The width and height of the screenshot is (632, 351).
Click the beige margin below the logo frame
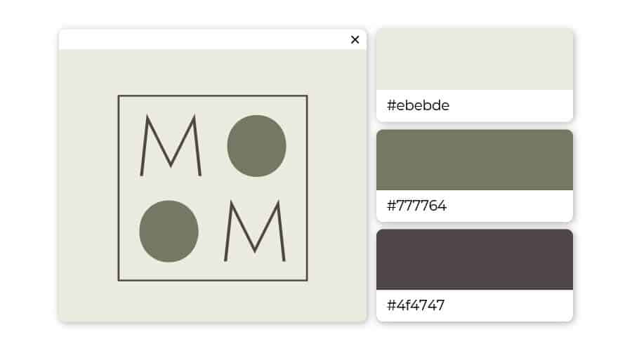(x=213, y=300)
